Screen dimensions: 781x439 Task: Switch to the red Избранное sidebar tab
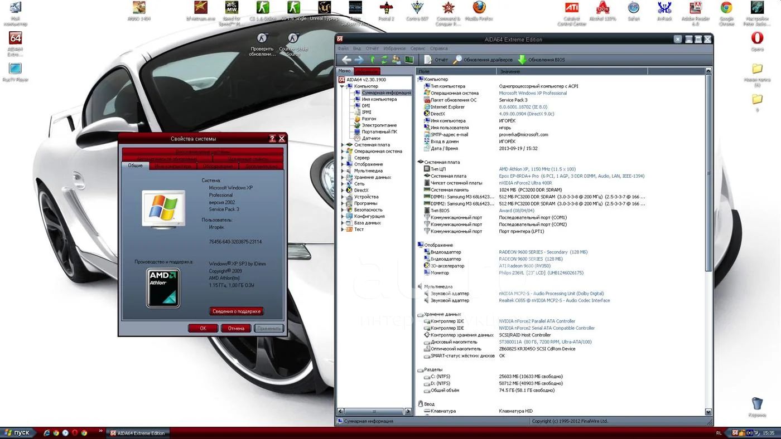pos(367,71)
